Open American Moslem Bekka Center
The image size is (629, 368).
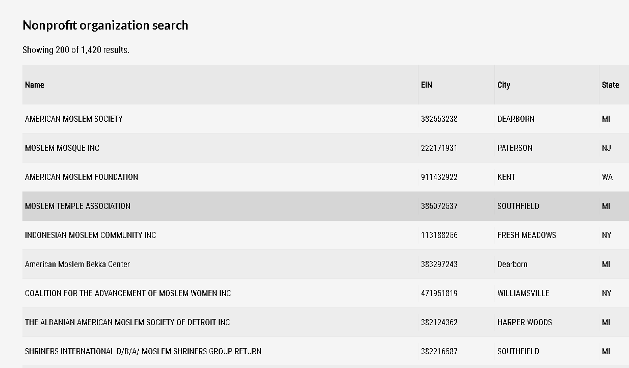click(x=77, y=264)
